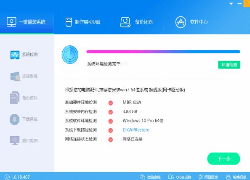The width and height of the screenshot is (250, 180).
Task: Open the title bar dropdown menu arrow
Action: (x=231, y=4)
